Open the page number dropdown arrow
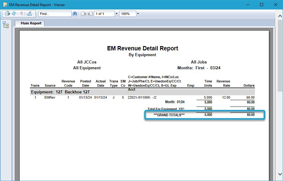 coord(116,14)
